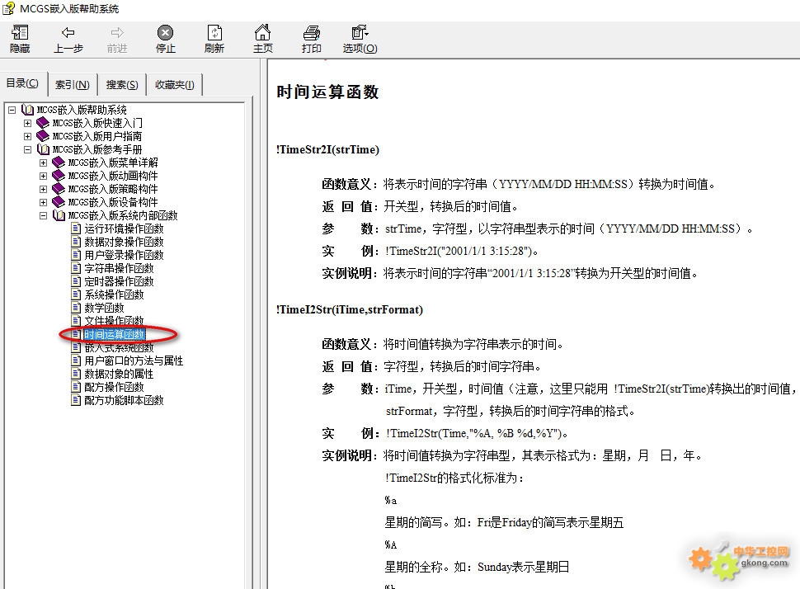Click the 隐藏 (Hide) toolbar icon
The image size is (800, 589).
click(x=20, y=33)
